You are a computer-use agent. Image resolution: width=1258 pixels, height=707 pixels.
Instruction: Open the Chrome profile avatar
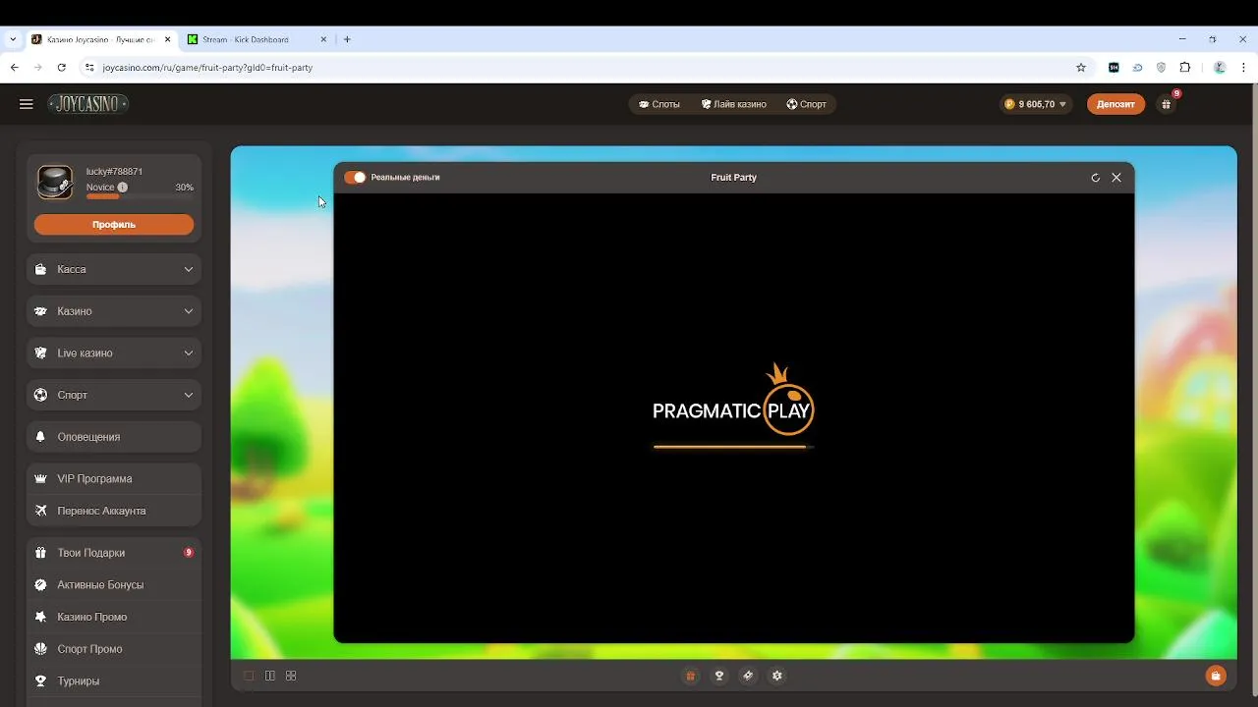pos(1220,68)
